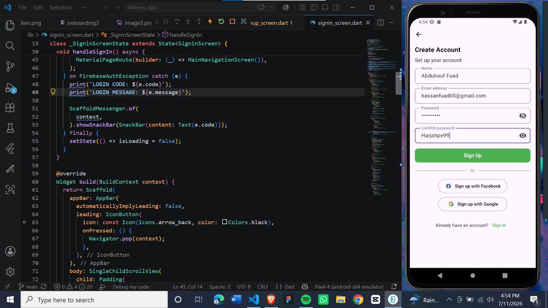
Task: Click Ln 49, Col 14 in status bar
Action: click(x=188, y=287)
